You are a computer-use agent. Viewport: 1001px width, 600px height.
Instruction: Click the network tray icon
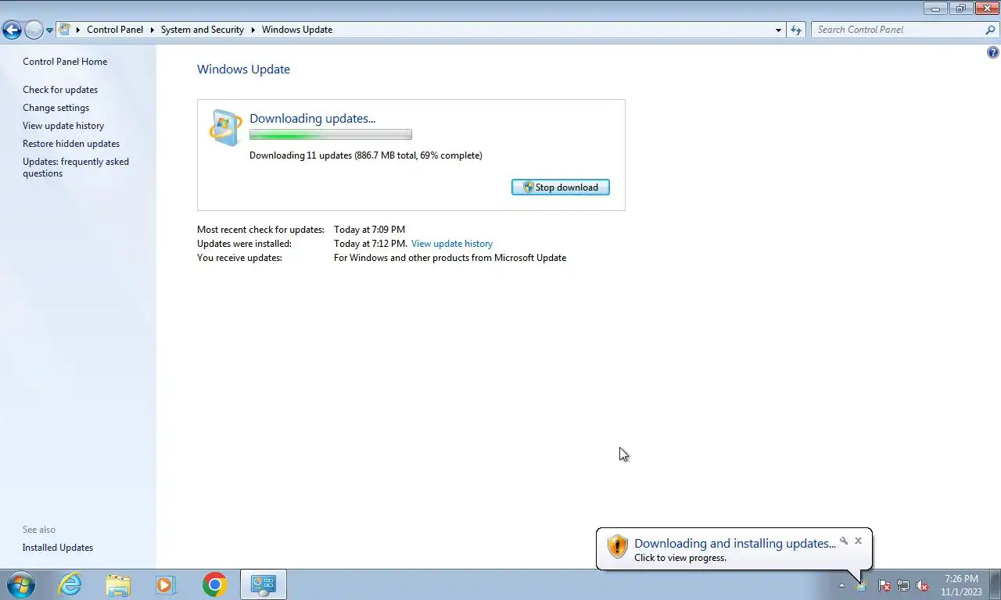(903, 585)
